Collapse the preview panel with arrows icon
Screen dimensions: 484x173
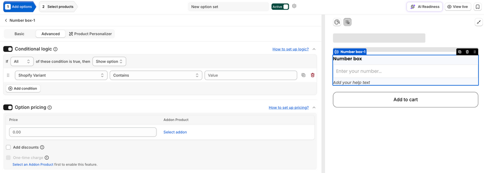tap(478, 22)
